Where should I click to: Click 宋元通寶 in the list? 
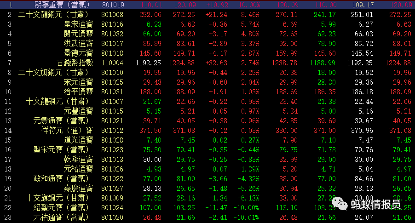78,82
